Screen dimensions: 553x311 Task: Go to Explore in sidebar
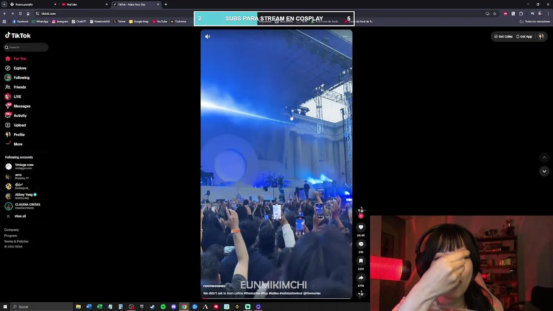pyautogui.click(x=16, y=68)
